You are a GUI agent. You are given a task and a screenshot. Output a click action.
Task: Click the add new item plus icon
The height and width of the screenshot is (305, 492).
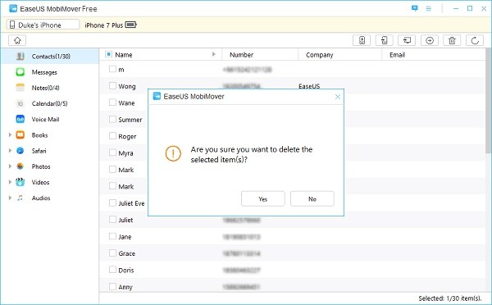coord(430,40)
